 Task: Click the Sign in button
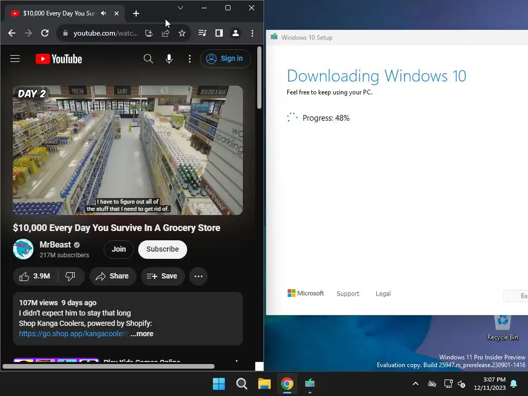(225, 59)
